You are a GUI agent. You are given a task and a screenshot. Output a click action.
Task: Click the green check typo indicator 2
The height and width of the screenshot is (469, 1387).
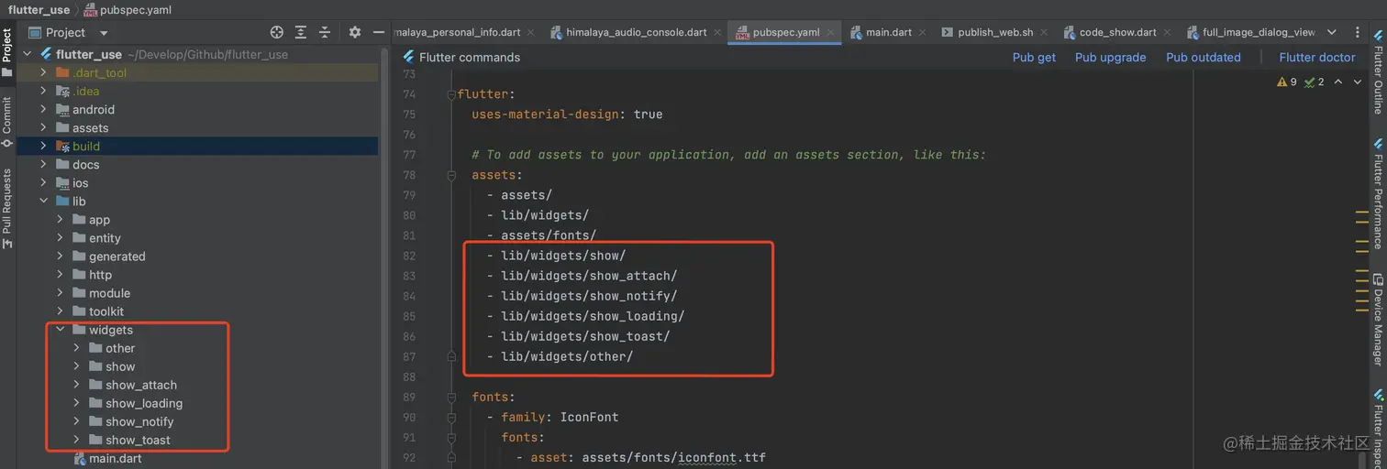(1315, 82)
